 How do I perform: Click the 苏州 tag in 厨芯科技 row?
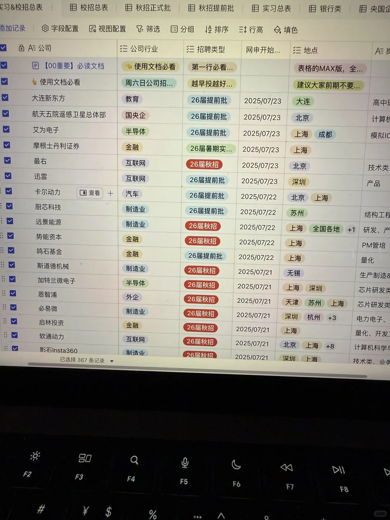(x=297, y=213)
